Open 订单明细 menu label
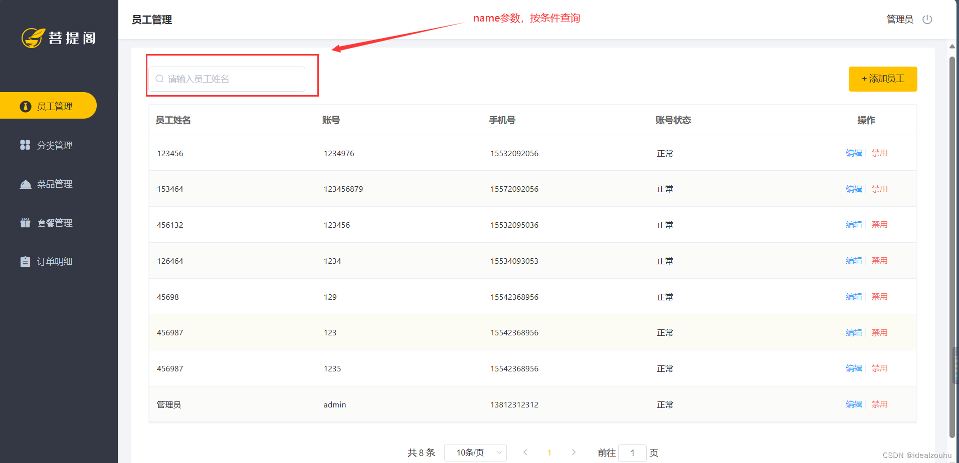Viewport: 959px width, 463px height. [55, 262]
